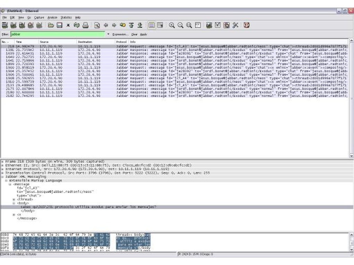Save the capture file with floppy icon
The width and height of the screenshot is (354, 265).
(59, 25)
